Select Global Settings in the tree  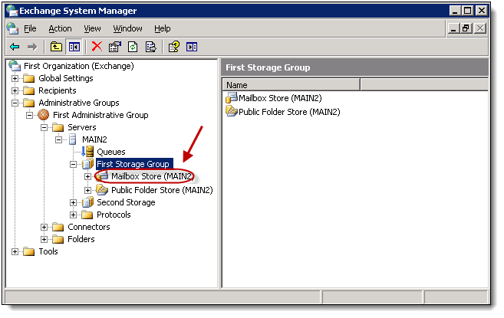tap(65, 78)
